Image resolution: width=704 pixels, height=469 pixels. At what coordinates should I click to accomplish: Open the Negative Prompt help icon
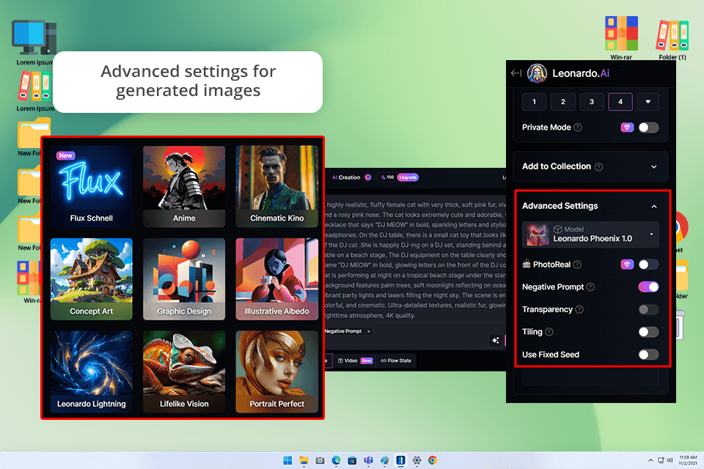(590, 287)
